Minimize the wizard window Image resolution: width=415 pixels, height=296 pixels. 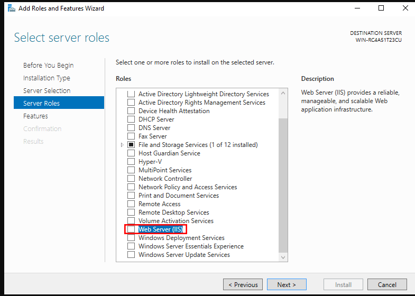(x=357, y=8)
